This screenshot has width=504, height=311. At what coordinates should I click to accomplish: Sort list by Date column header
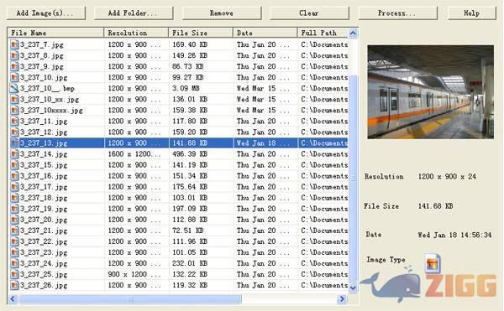265,33
